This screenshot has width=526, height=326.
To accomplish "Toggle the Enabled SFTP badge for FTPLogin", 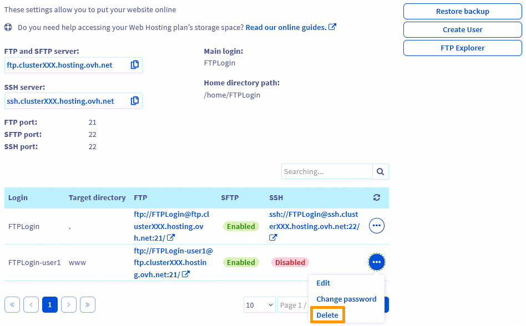I will click(241, 226).
